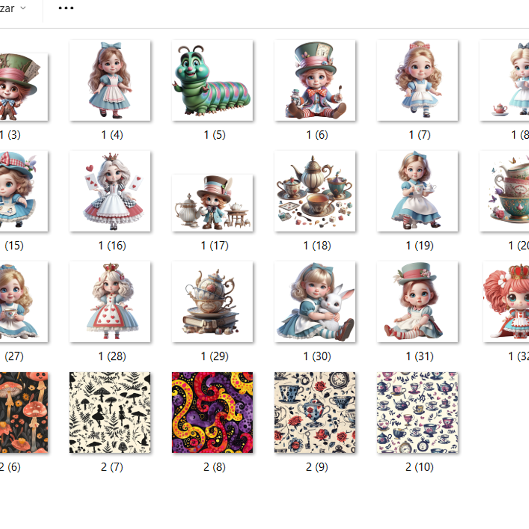Click the Mad Hatter sitting image 1 (6)
Screen dimensions: 529x529
315,80
